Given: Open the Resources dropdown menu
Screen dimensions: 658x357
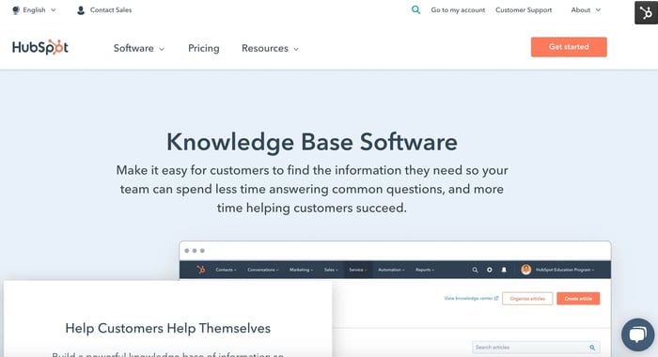Looking at the screenshot, I should (271, 48).
